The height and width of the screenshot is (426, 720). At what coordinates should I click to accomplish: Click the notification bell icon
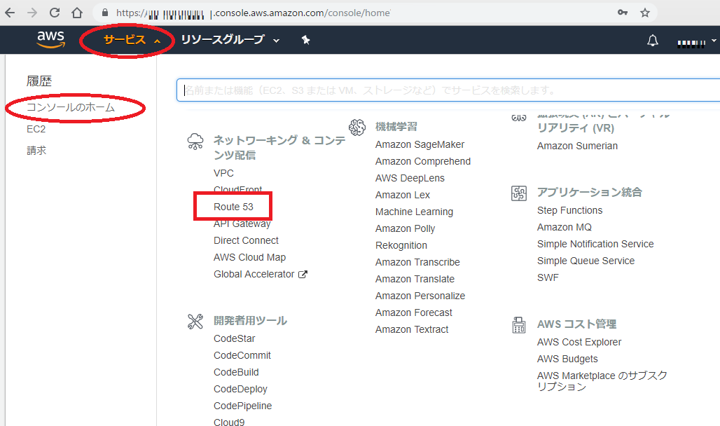[653, 41]
